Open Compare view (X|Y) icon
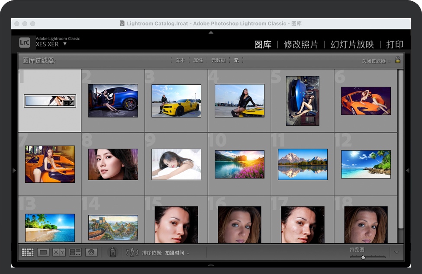Viewport: 422px width, 274px height. click(59, 252)
